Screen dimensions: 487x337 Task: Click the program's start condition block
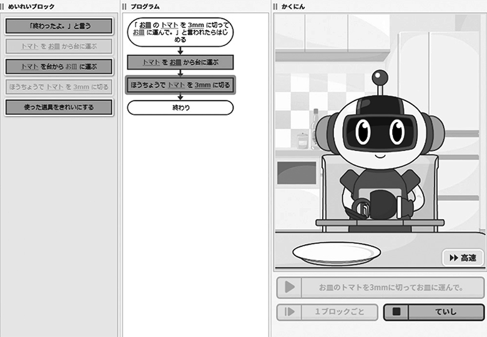coord(180,32)
